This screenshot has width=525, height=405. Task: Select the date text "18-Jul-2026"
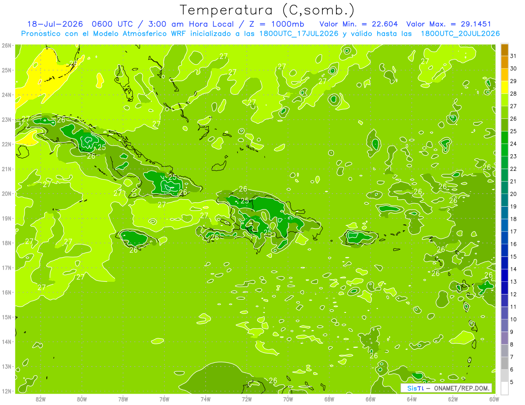pos(55,24)
